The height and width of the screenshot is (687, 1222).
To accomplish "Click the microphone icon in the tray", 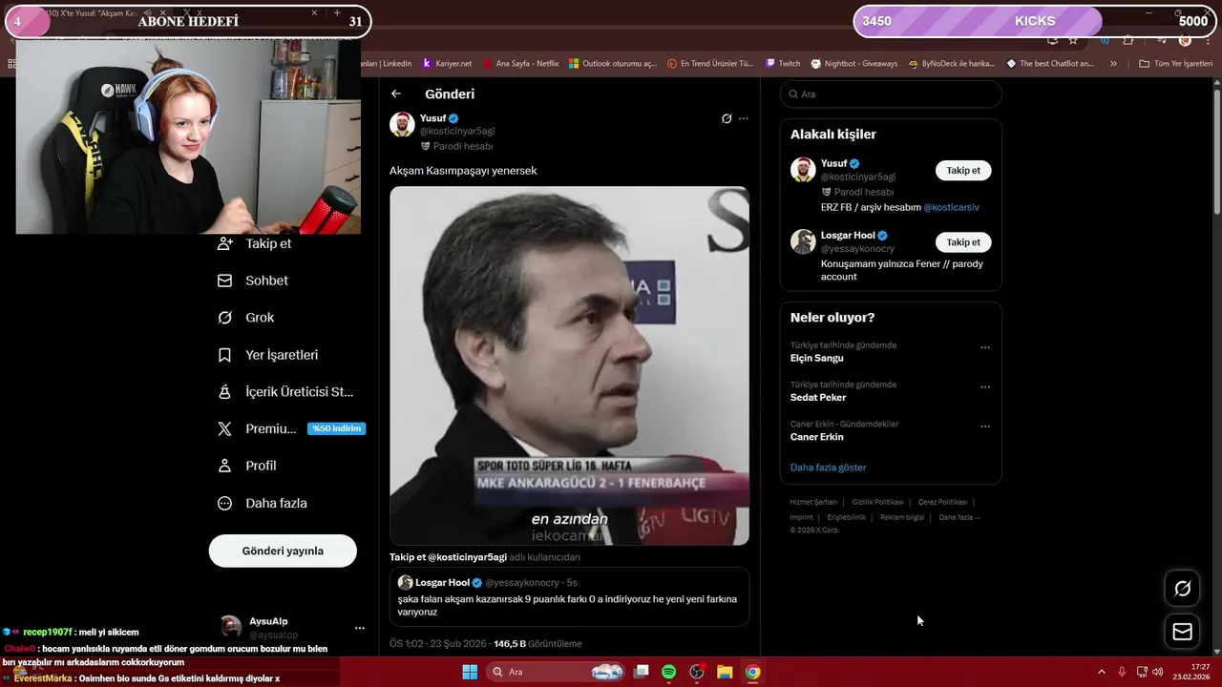I will click(1122, 672).
